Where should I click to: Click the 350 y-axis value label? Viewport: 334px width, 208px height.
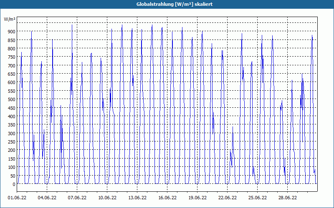point(12,125)
